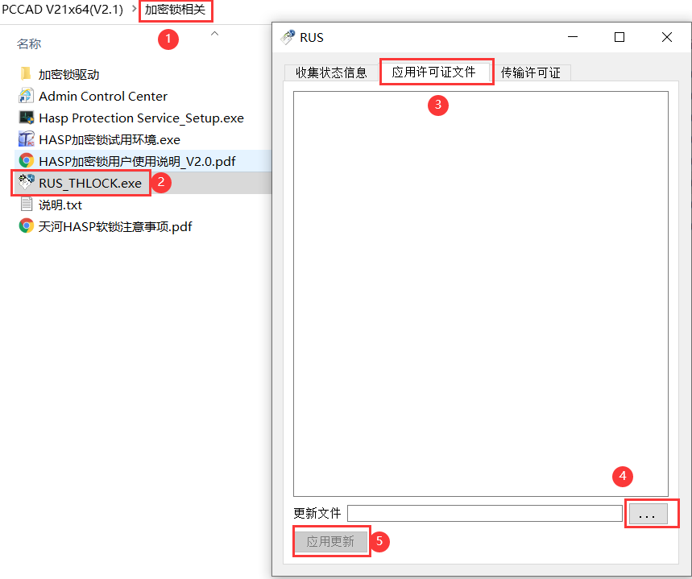Navigate to 加密锁相关 in the breadcrumb path
The height and width of the screenshot is (579, 692).
pos(174,10)
